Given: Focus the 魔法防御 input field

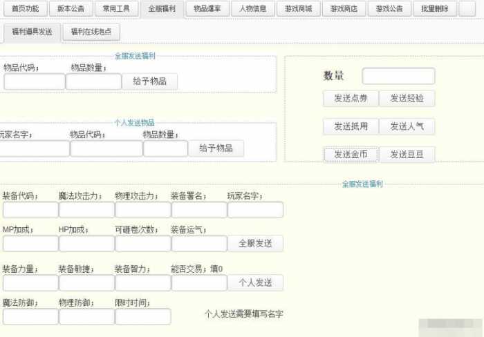Looking at the screenshot, I should [x=30, y=317].
